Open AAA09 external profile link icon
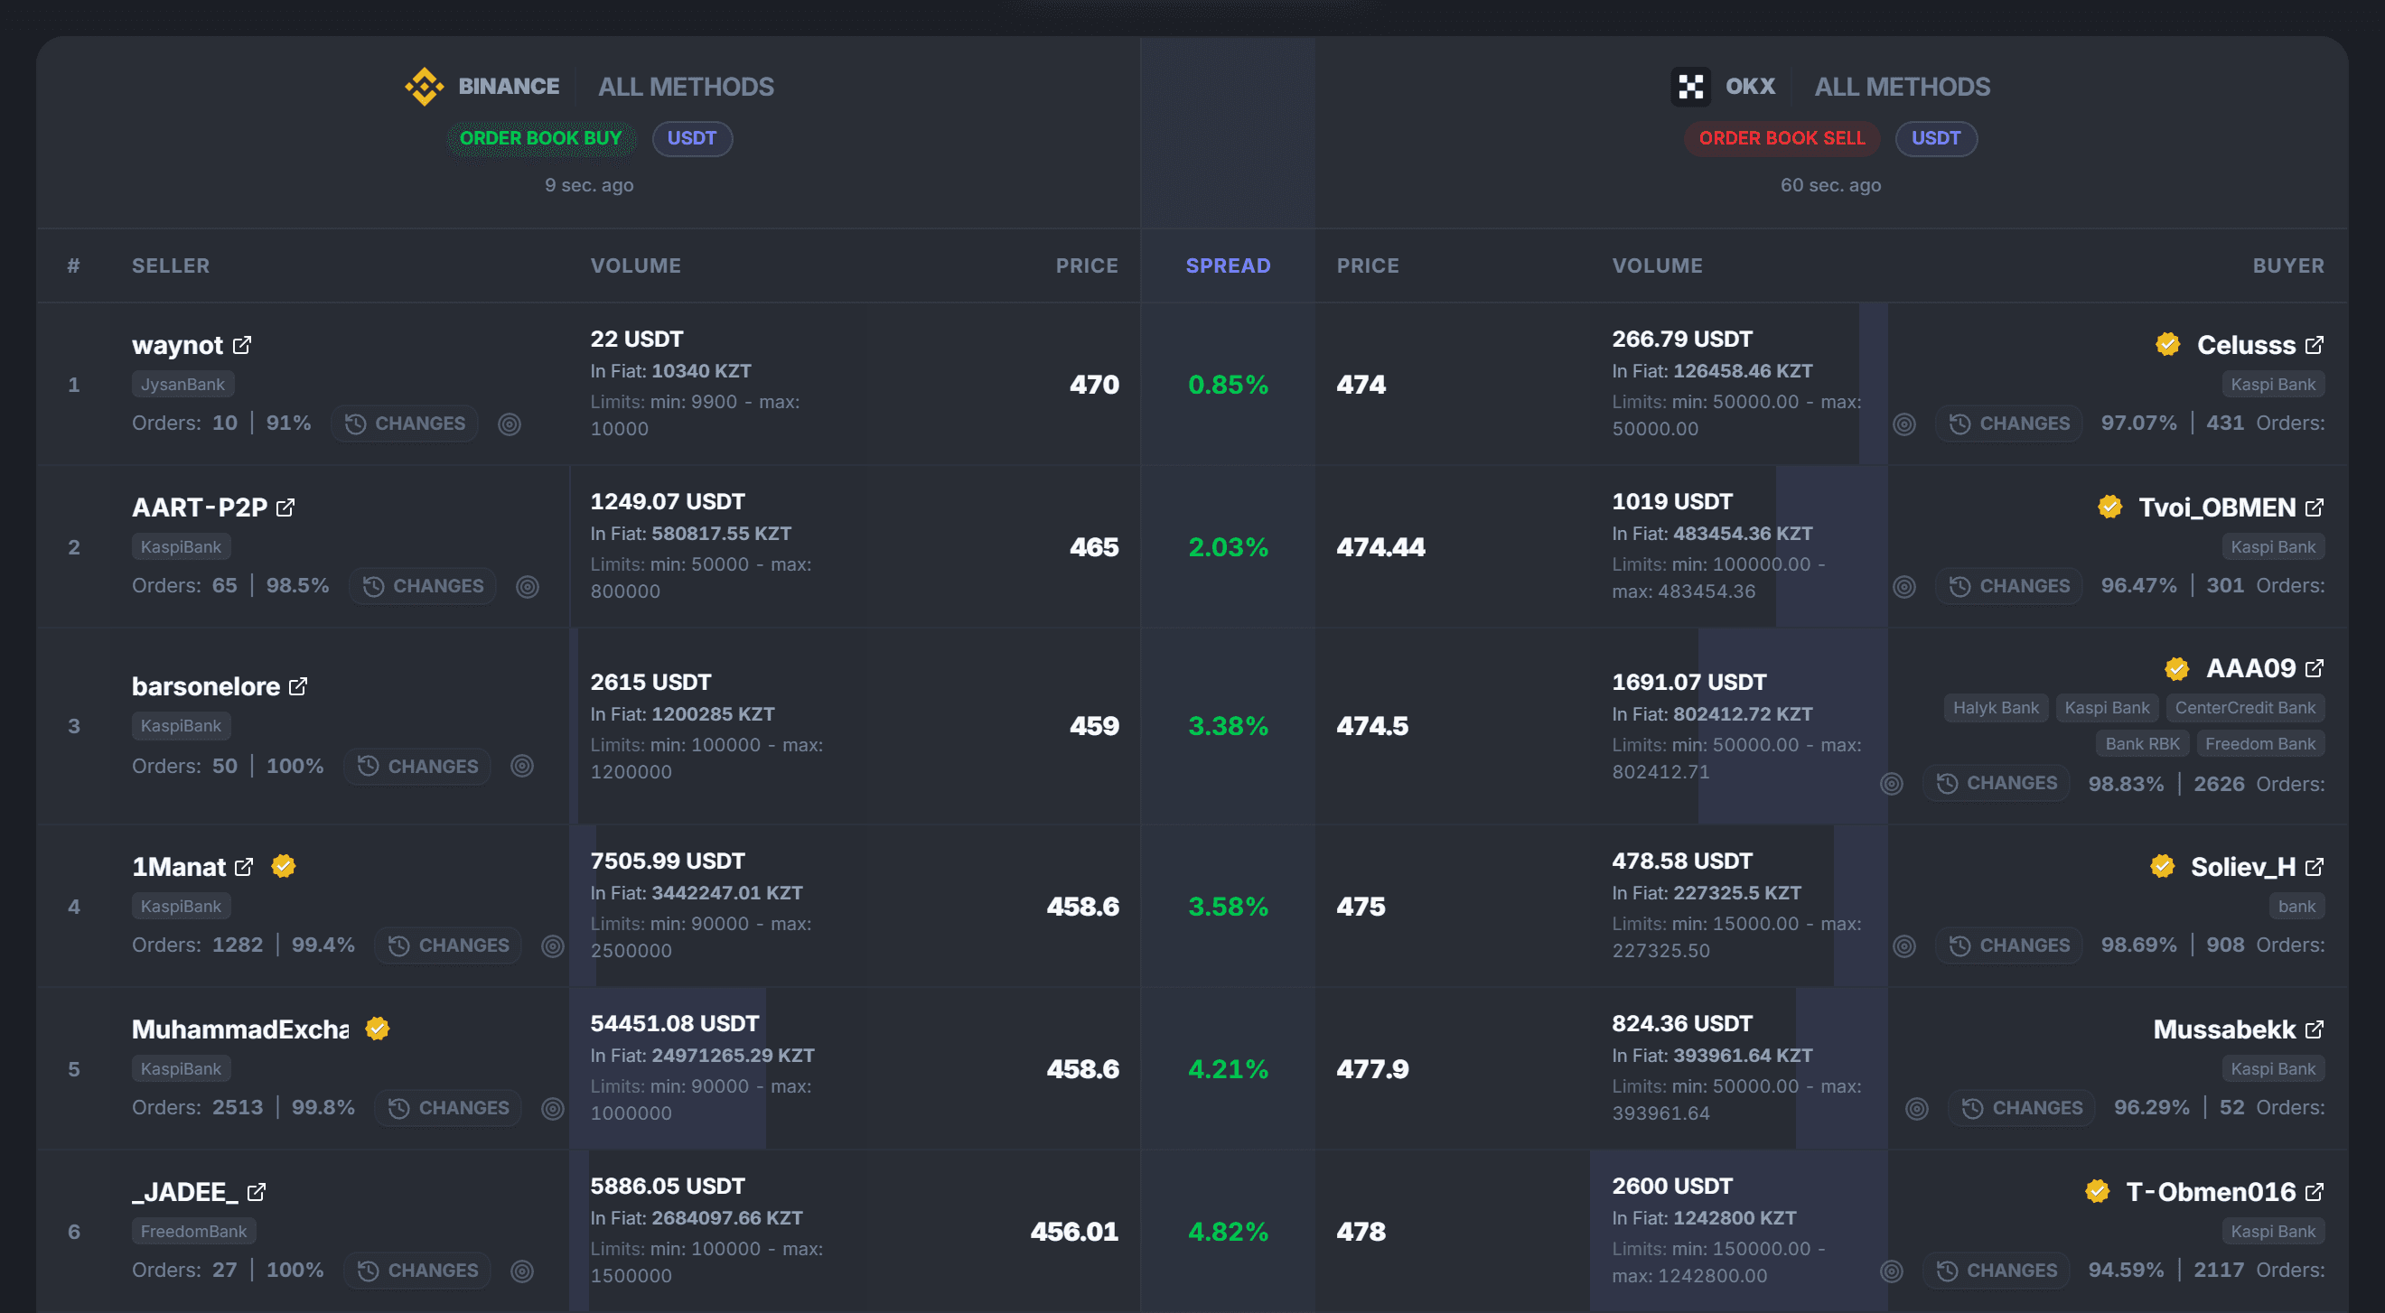Screen dimensions: 2385x1313 (2314, 668)
